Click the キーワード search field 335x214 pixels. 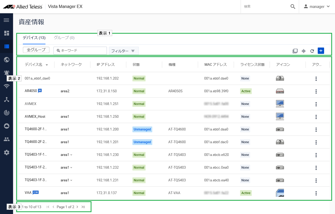80,51
